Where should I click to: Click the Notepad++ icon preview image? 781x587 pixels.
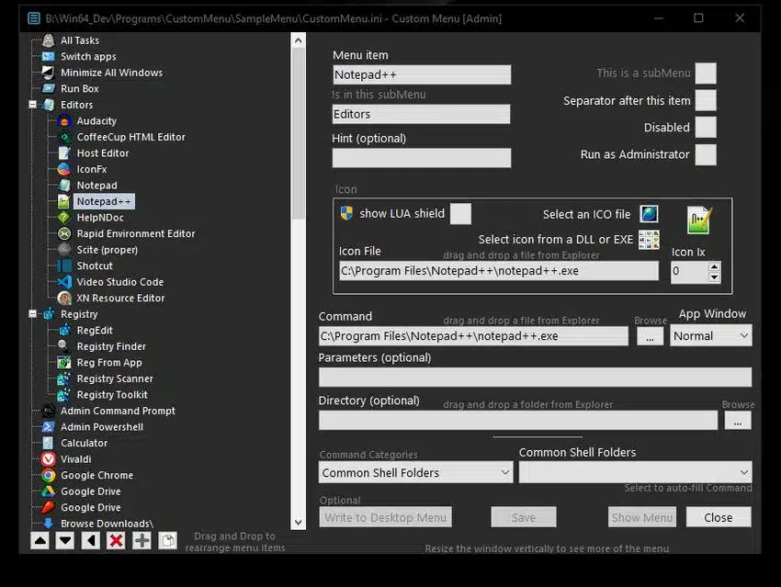pyautogui.click(x=697, y=219)
